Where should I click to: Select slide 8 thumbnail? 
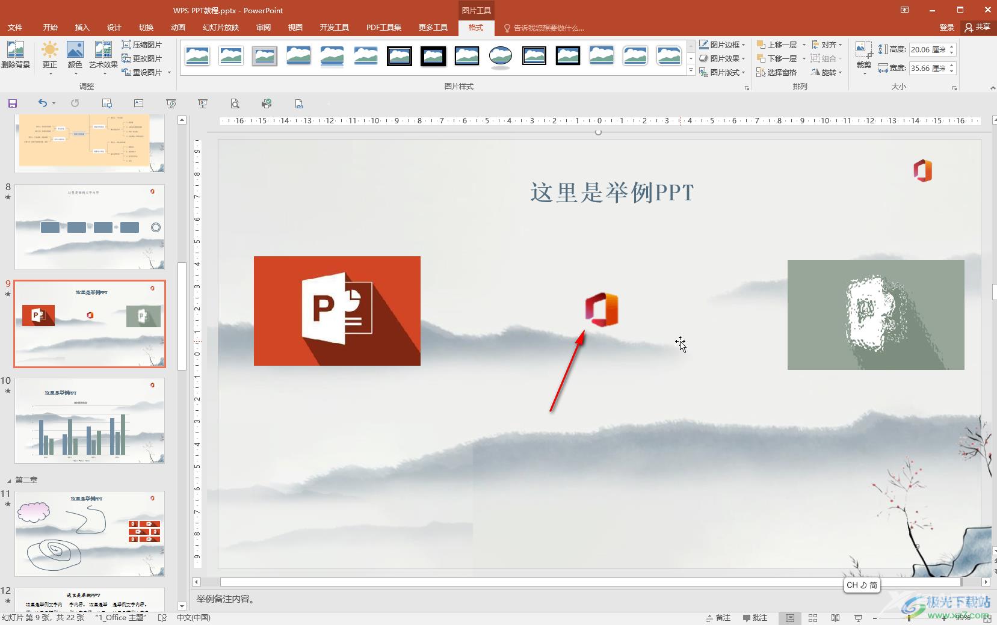tap(90, 227)
